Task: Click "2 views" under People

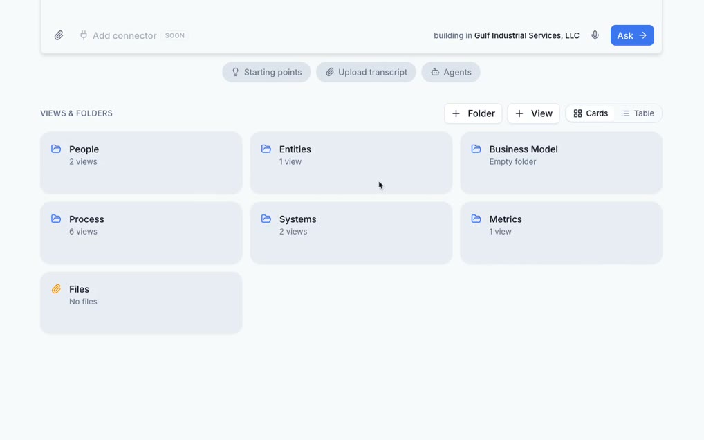Action: point(83,162)
